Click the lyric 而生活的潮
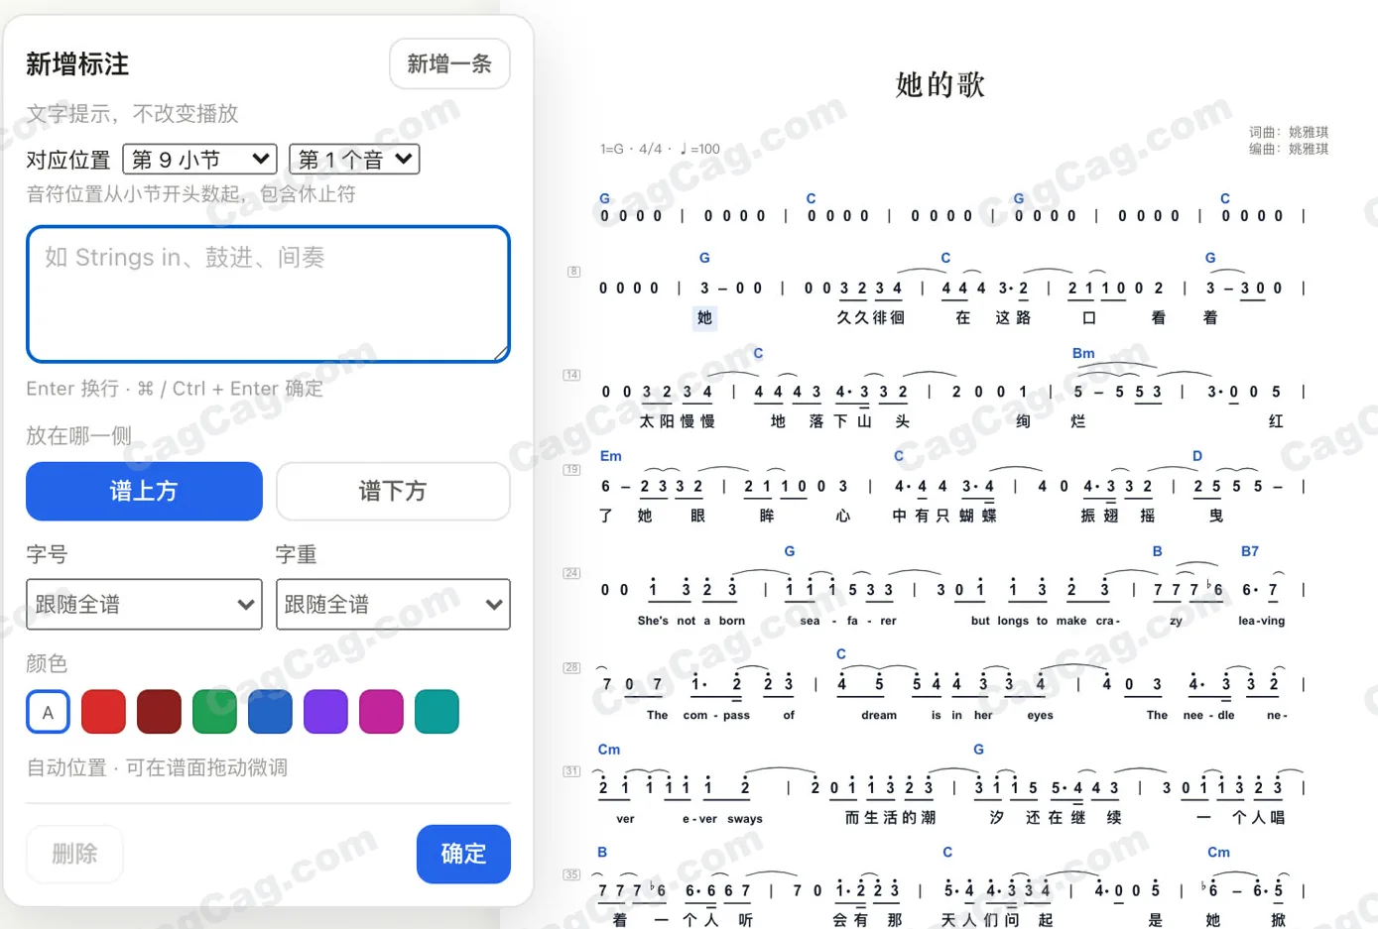1378x929 pixels. [x=890, y=818]
